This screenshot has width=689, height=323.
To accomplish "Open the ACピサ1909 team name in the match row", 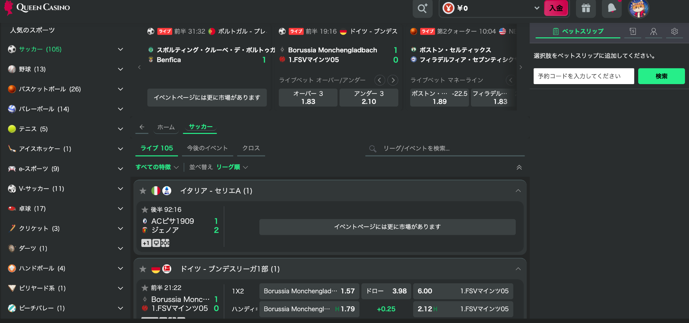I will pos(173,221).
